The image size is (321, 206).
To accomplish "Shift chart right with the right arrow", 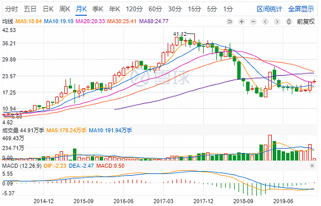I will point(277,22).
